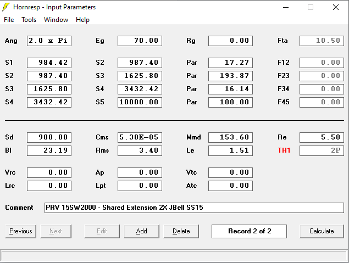Screen dimensions: 349x263
Task: Delete the current record
Action: click(181, 231)
